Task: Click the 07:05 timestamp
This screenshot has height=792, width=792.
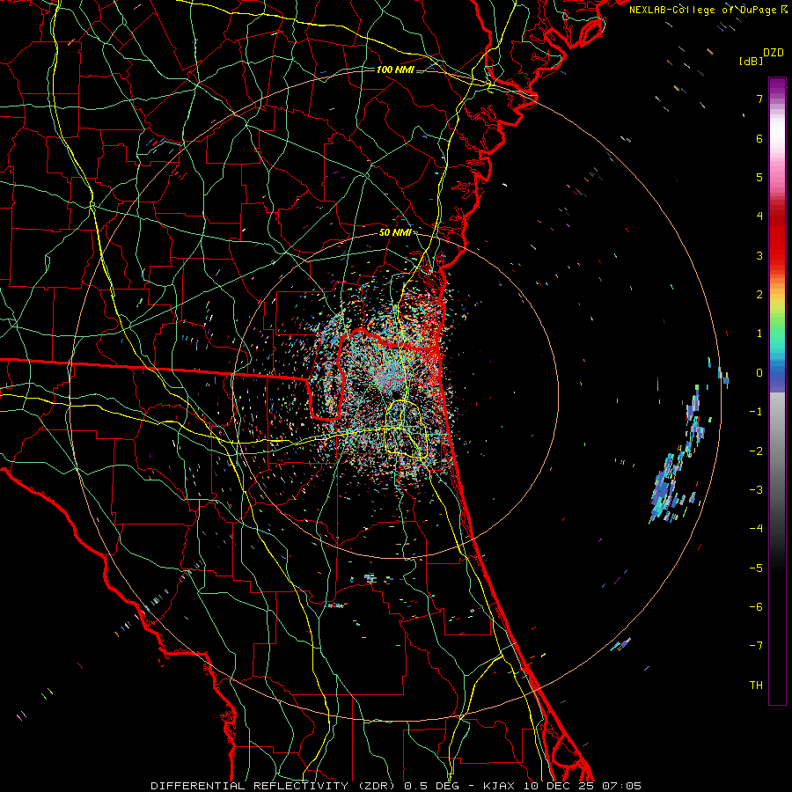Action: (x=622, y=786)
